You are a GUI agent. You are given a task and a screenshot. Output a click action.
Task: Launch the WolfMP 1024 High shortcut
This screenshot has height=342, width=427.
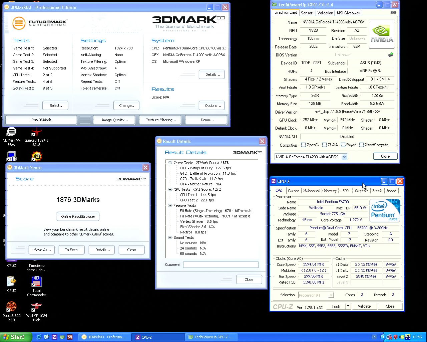point(36,312)
